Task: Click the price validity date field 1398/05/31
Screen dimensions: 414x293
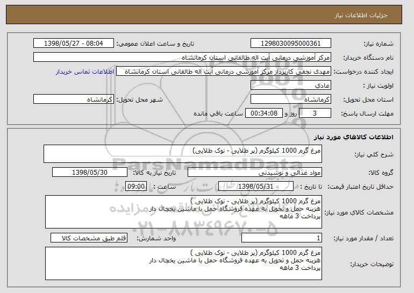Action: 256,187
